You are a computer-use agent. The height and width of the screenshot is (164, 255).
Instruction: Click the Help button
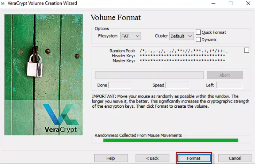111,158
